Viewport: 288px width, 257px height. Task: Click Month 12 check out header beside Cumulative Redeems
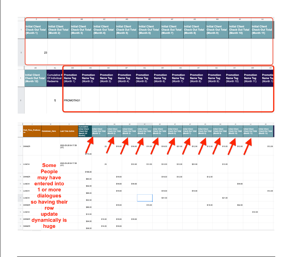[x=35, y=78]
